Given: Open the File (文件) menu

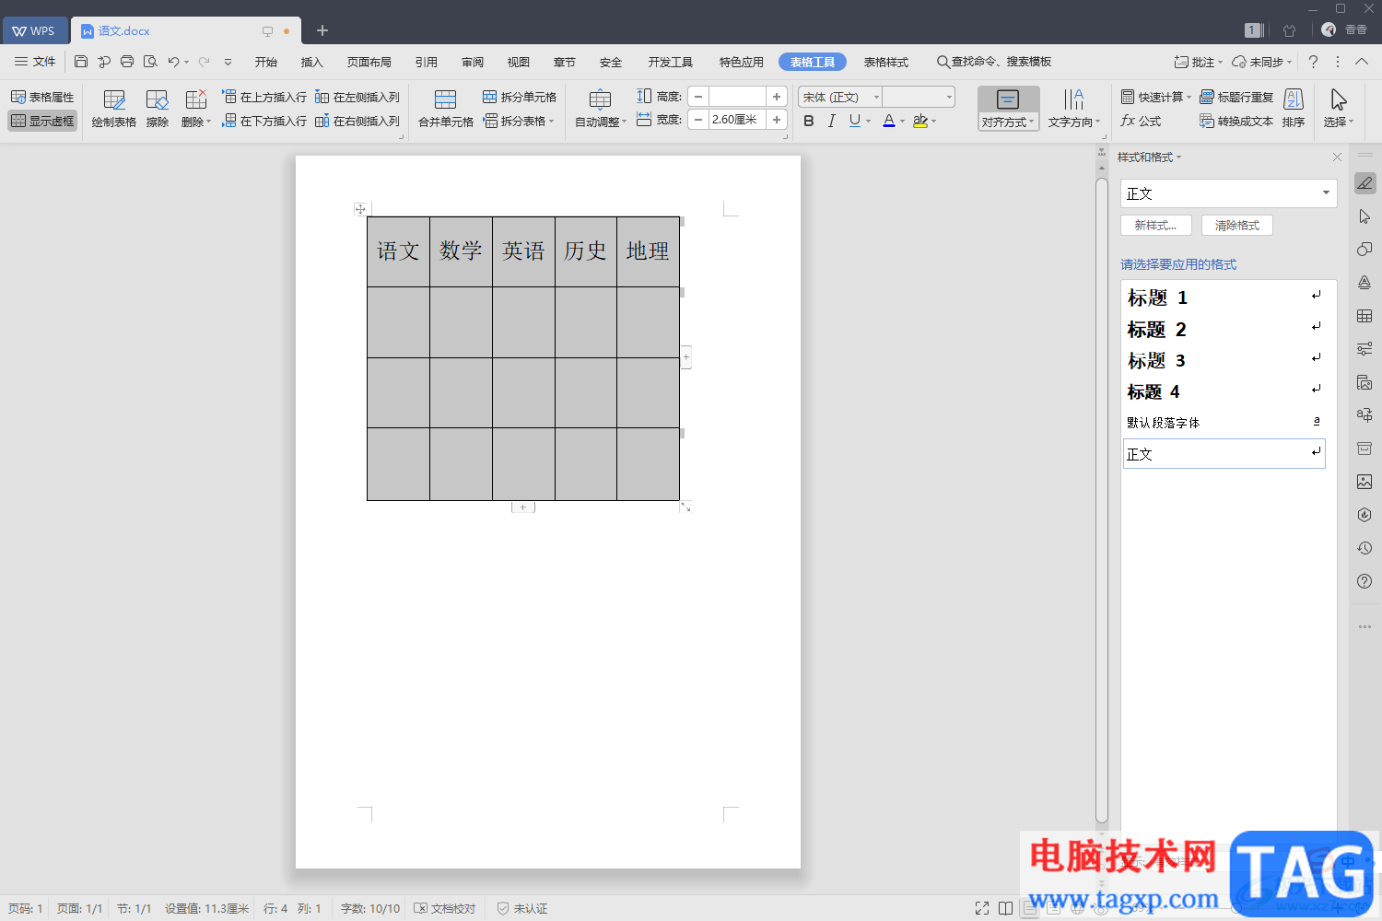Looking at the screenshot, I should (35, 62).
